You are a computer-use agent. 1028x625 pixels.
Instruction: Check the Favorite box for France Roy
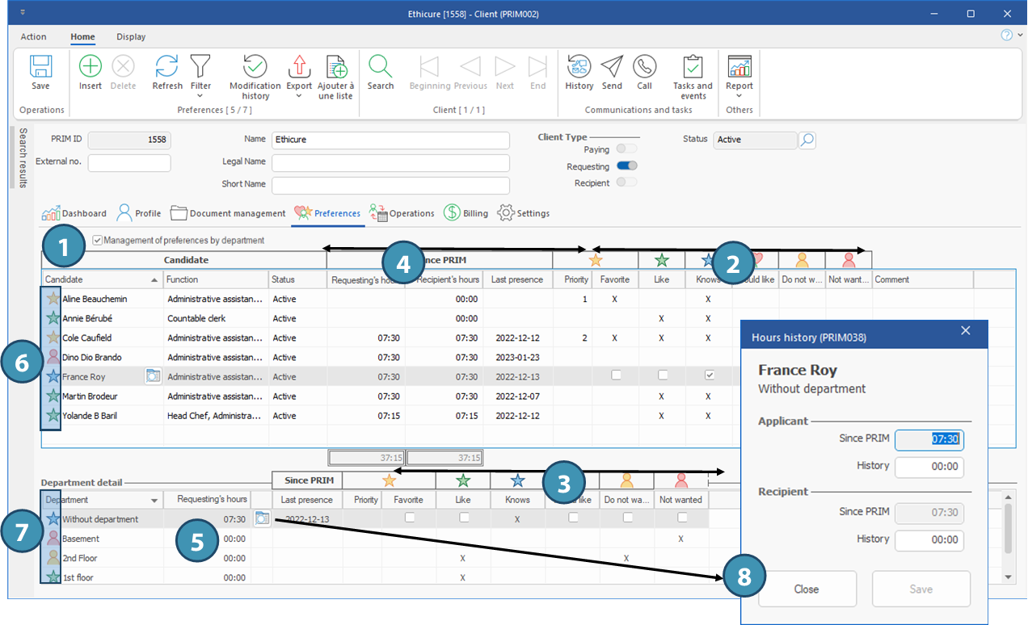pyautogui.click(x=616, y=375)
